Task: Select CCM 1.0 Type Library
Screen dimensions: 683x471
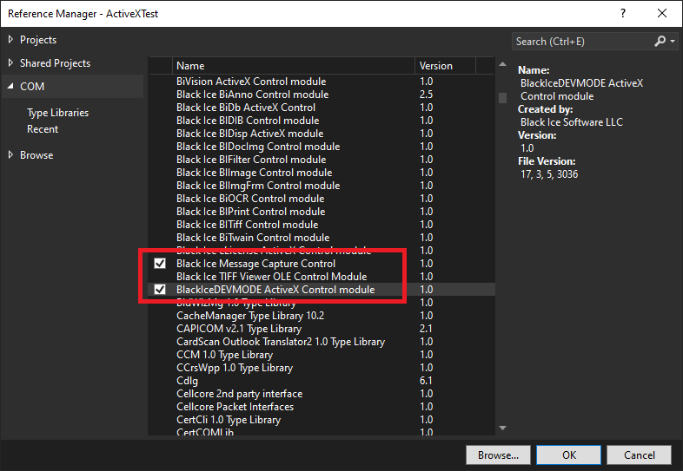Action: [321, 355]
